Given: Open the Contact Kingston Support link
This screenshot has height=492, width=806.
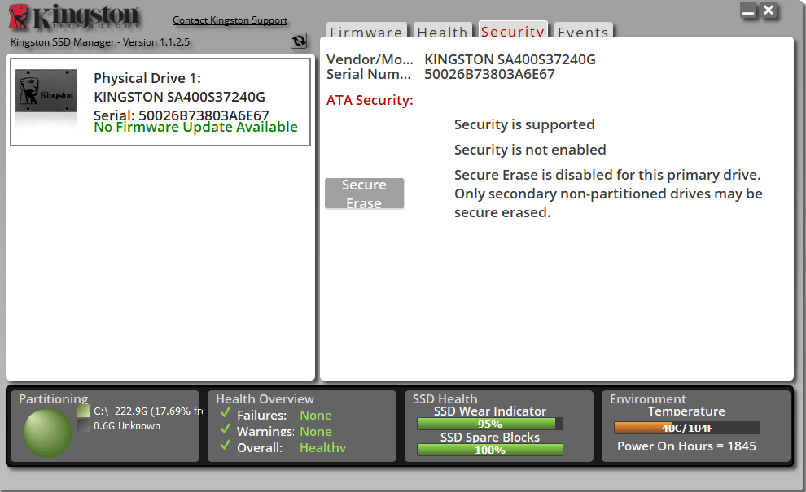Looking at the screenshot, I should [230, 20].
